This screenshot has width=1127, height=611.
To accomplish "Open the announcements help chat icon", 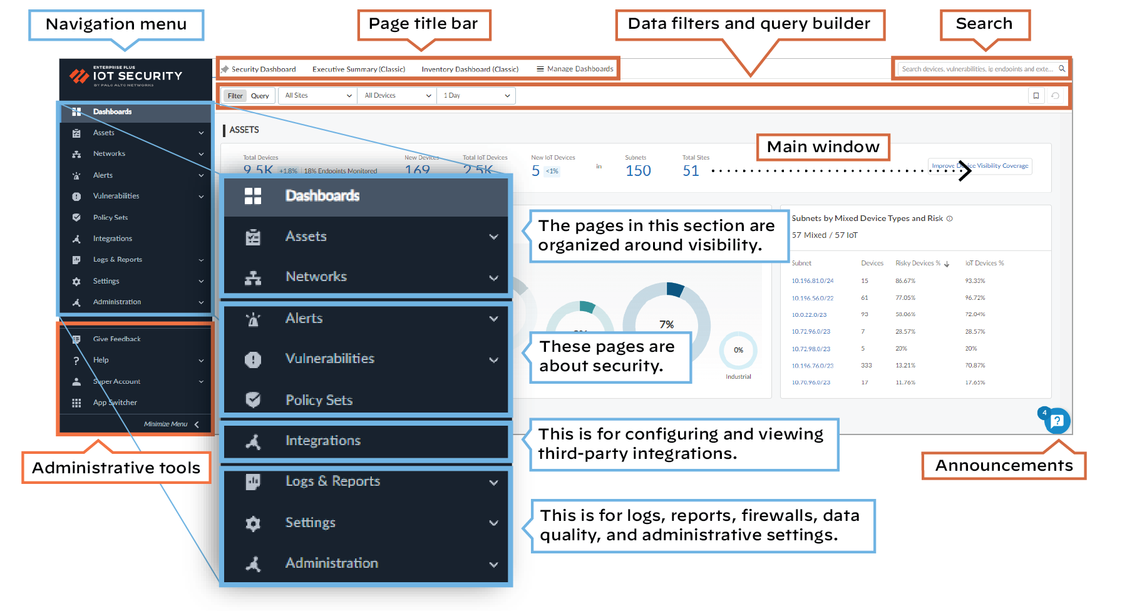I will (x=1057, y=421).
